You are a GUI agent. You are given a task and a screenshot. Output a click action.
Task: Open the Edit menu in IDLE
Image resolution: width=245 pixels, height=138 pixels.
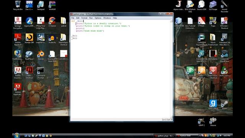tap(78, 18)
